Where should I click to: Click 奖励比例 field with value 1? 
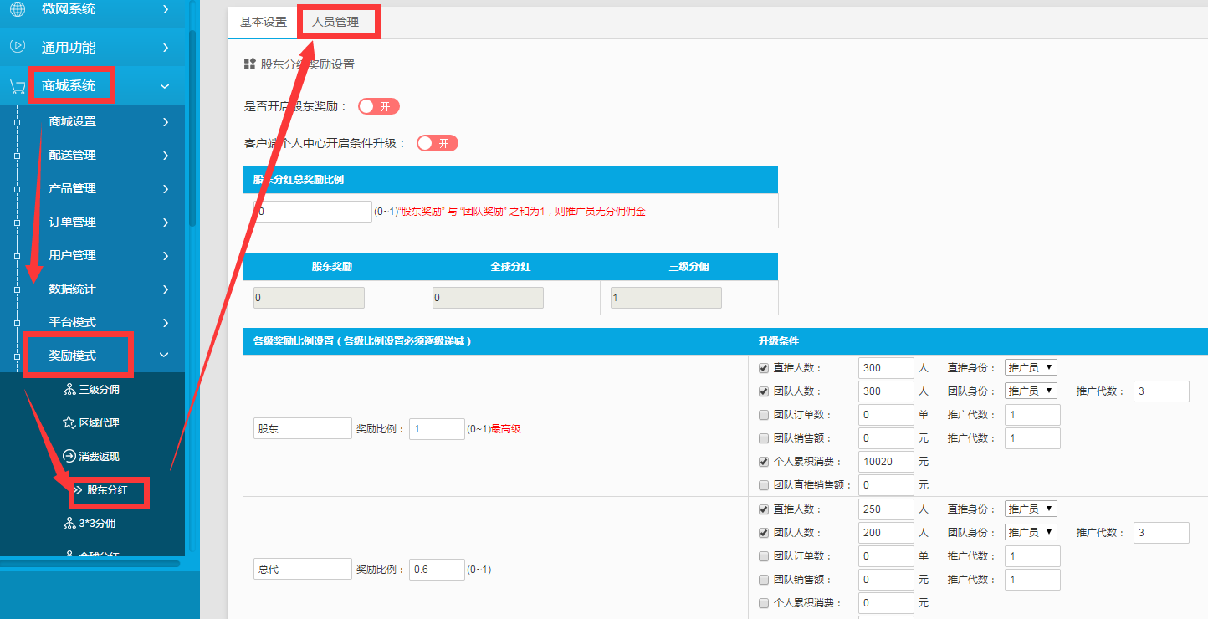437,428
